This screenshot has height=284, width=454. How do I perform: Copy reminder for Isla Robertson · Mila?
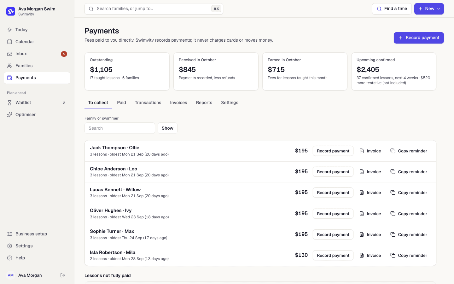(x=409, y=255)
